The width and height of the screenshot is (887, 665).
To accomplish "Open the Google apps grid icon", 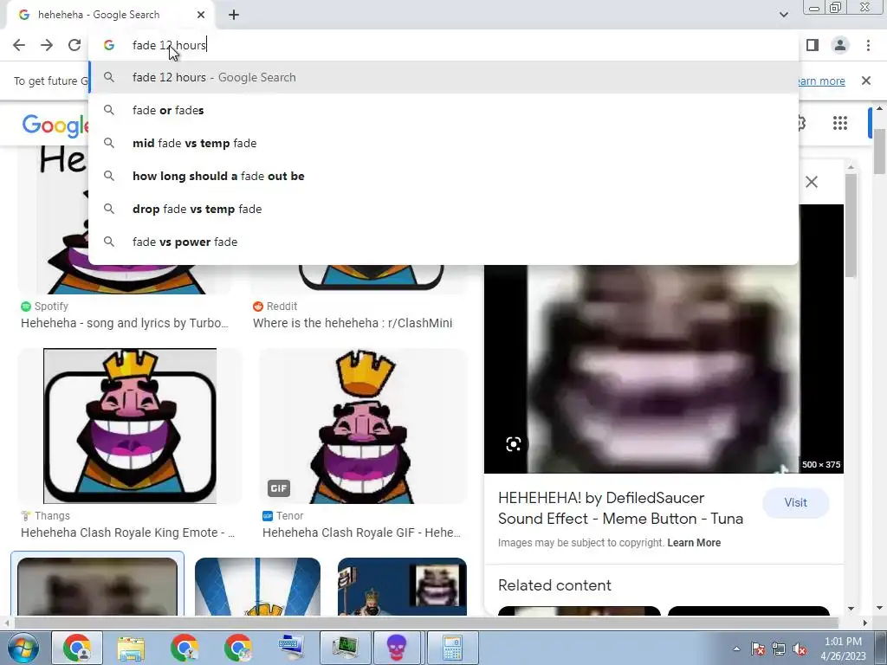I will tap(840, 123).
